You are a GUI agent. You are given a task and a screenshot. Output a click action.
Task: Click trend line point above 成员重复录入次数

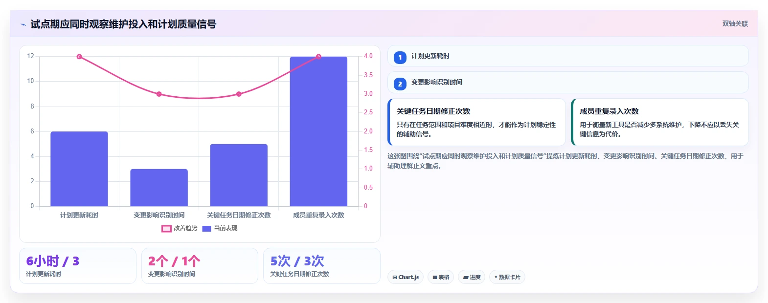click(318, 57)
